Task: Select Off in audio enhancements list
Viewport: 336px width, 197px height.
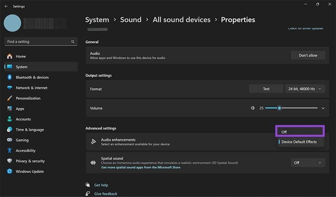Action: point(300,132)
